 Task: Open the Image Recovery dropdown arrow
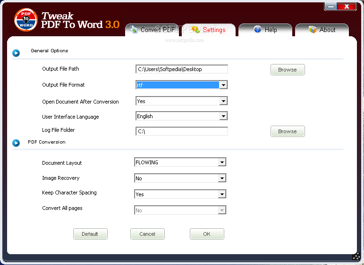coord(222,178)
